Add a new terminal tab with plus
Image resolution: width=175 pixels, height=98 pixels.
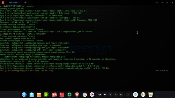(x=25, y=2)
